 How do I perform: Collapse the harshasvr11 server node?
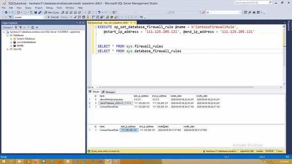(x=4, y=32)
